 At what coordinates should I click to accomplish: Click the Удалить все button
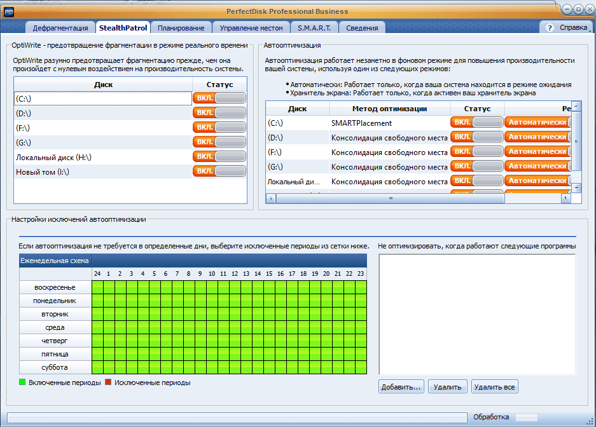[494, 387]
